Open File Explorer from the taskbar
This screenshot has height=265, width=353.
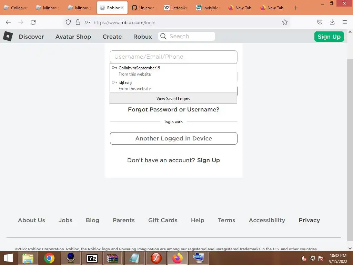coord(28,258)
